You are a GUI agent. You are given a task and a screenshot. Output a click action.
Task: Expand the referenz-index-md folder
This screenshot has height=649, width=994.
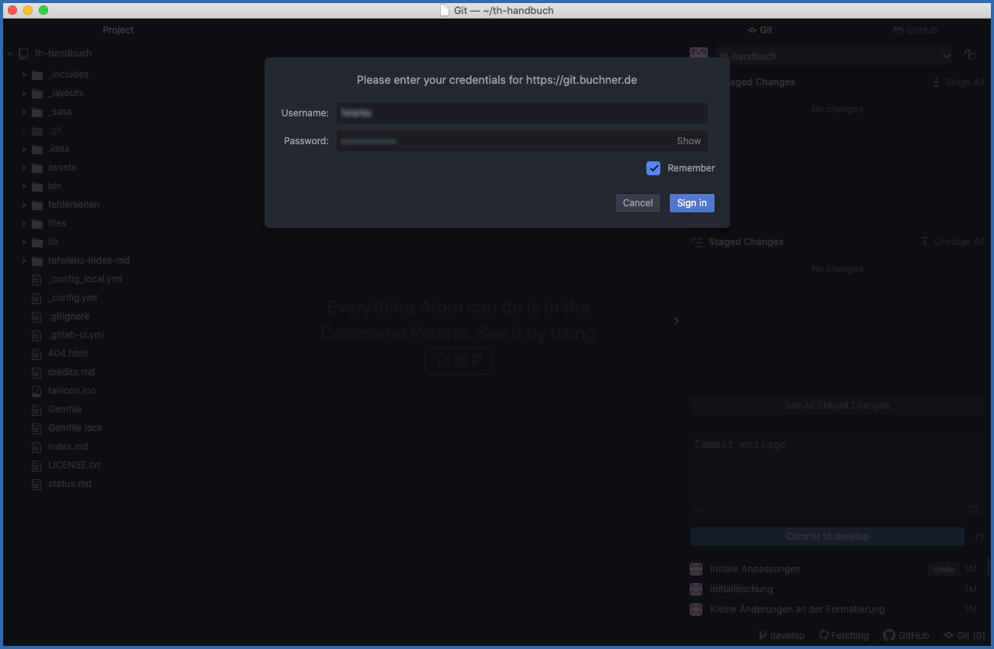click(24, 261)
